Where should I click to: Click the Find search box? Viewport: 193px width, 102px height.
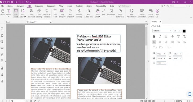[x=177, y=6]
